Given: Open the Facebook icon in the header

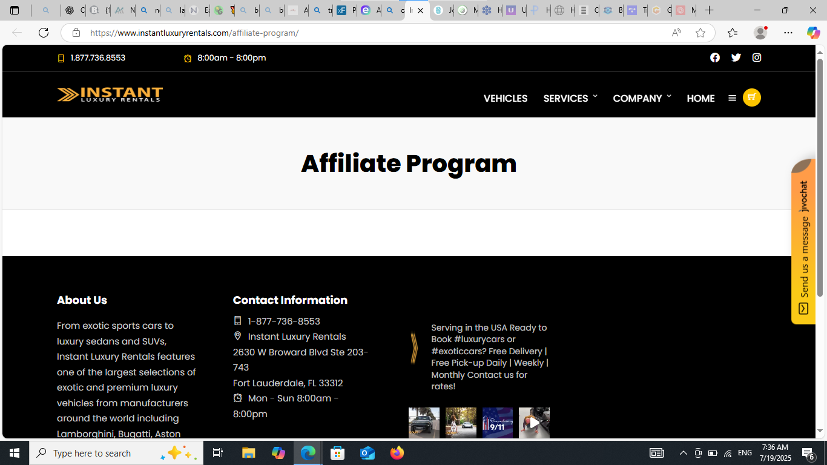Looking at the screenshot, I should (715, 58).
